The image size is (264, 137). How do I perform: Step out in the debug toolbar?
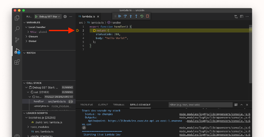(x=136, y=16)
